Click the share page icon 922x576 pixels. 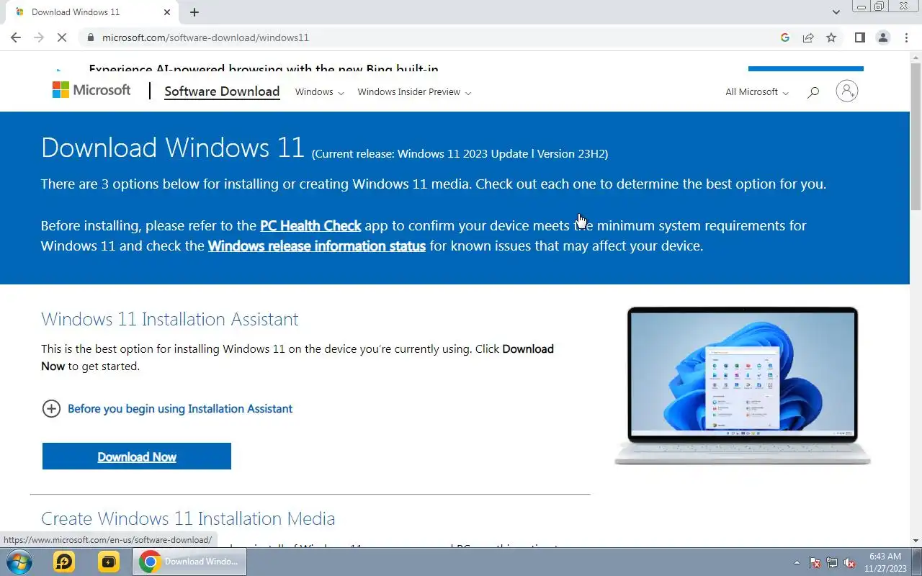coord(808,37)
